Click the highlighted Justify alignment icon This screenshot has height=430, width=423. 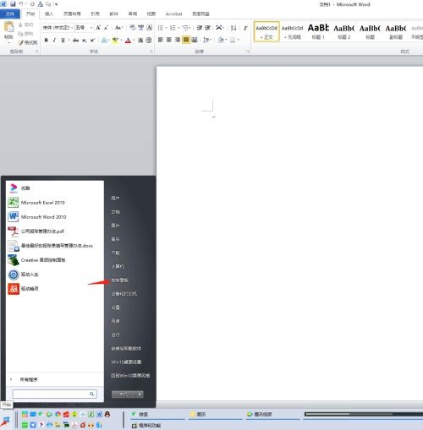click(x=186, y=40)
